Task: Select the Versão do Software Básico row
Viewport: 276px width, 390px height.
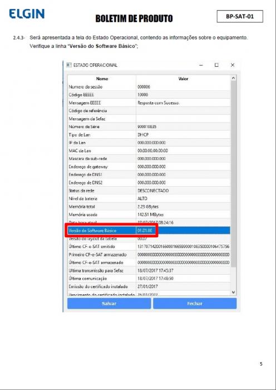Action: 149,231
